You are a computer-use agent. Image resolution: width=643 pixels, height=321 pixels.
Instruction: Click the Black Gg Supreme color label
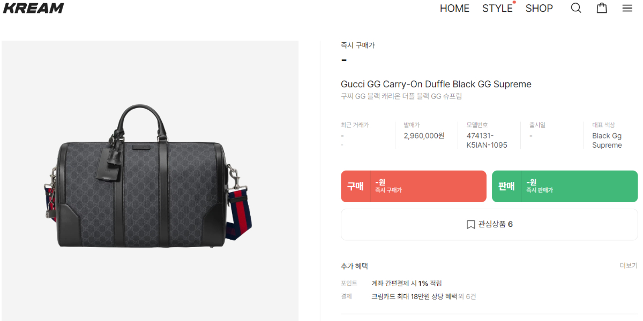point(607,140)
